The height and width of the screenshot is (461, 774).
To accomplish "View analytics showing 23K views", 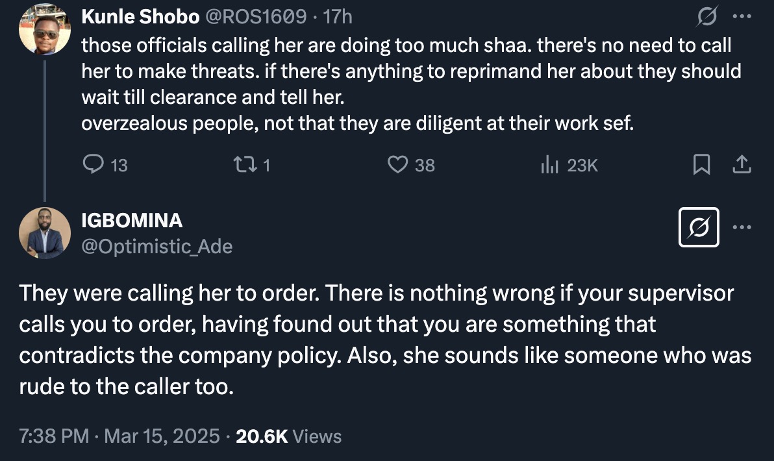I will (549, 166).
